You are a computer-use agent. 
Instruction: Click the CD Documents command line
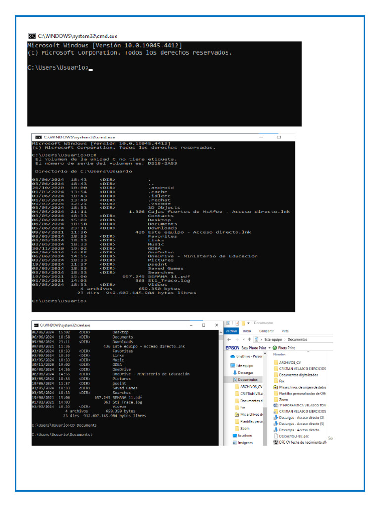pos(64,425)
